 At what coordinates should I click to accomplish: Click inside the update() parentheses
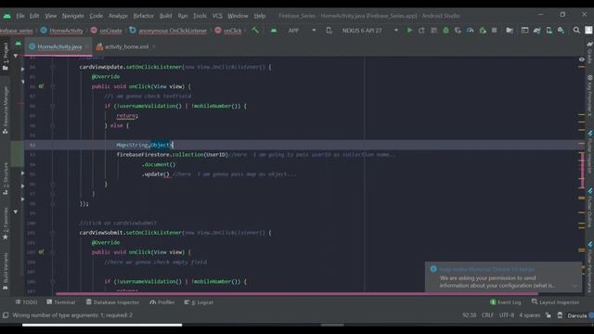tap(166, 174)
